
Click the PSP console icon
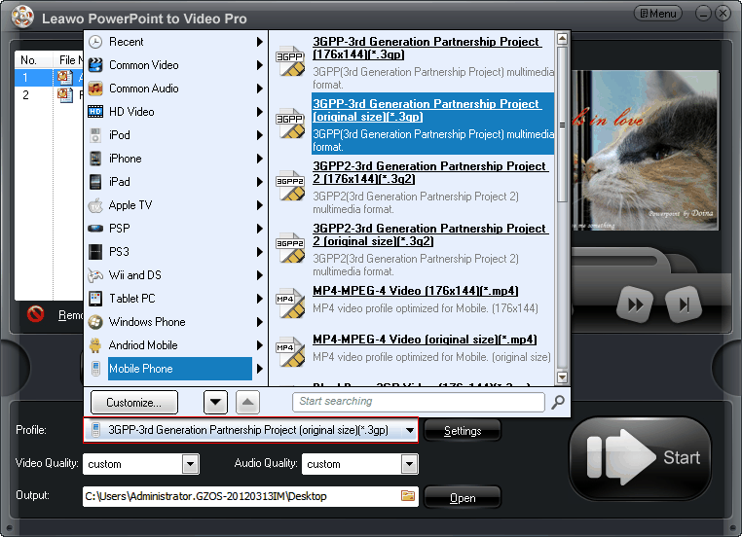(95, 229)
